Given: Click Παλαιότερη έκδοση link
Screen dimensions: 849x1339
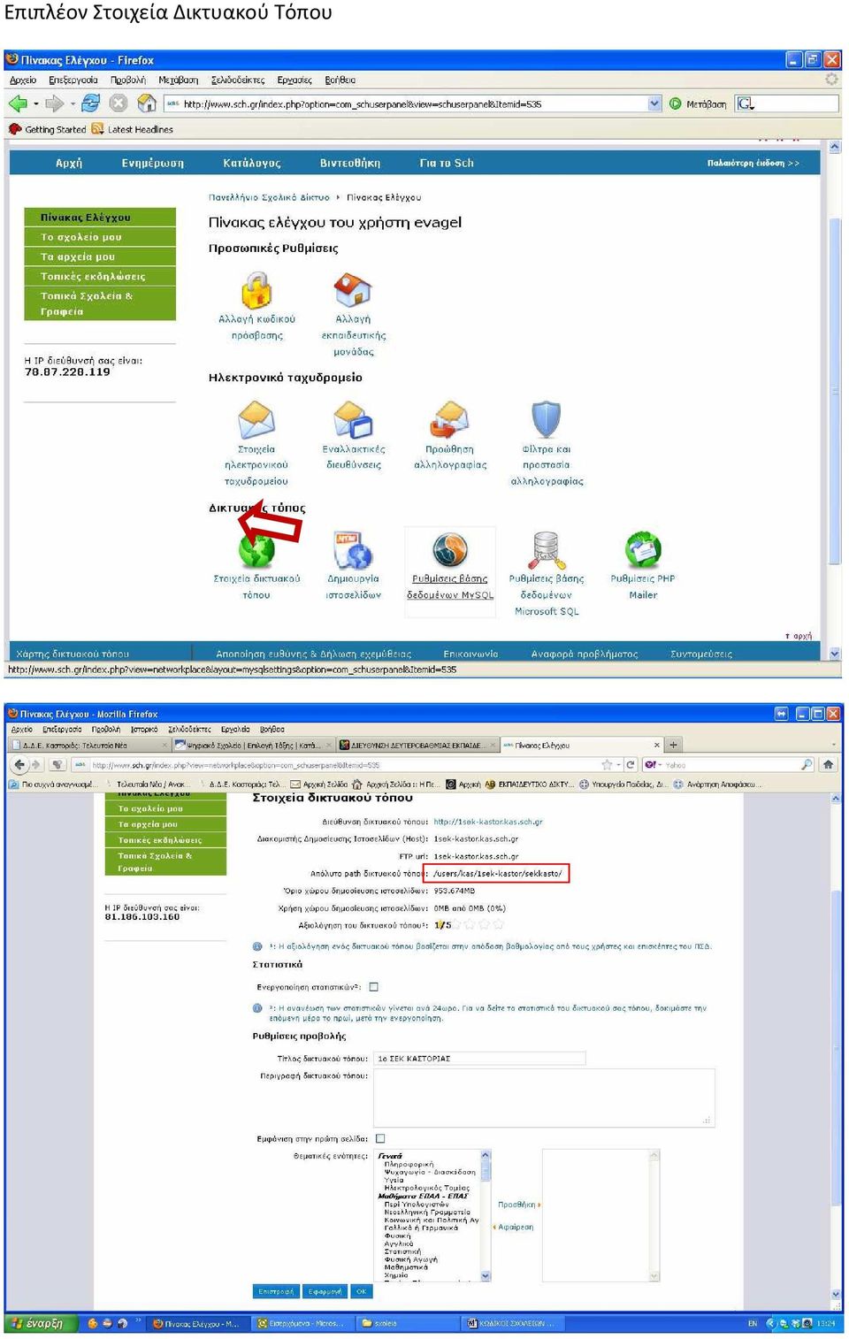Looking at the screenshot, I should pos(753,163).
